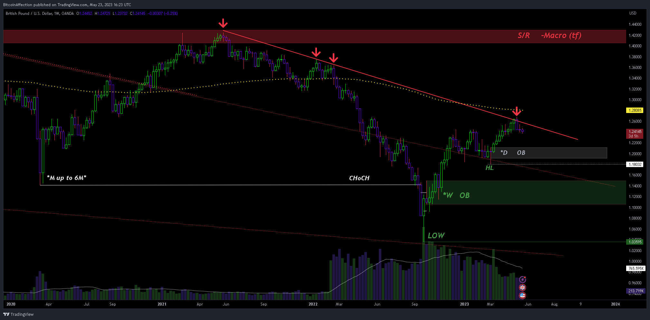Viewport: 650px width, 320px height.
Task: Select the white 1.18032 price line label
Action: (x=635, y=165)
